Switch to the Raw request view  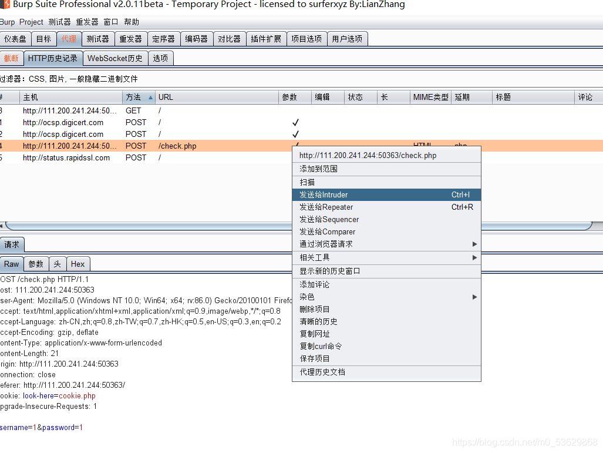(x=12, y=264)
